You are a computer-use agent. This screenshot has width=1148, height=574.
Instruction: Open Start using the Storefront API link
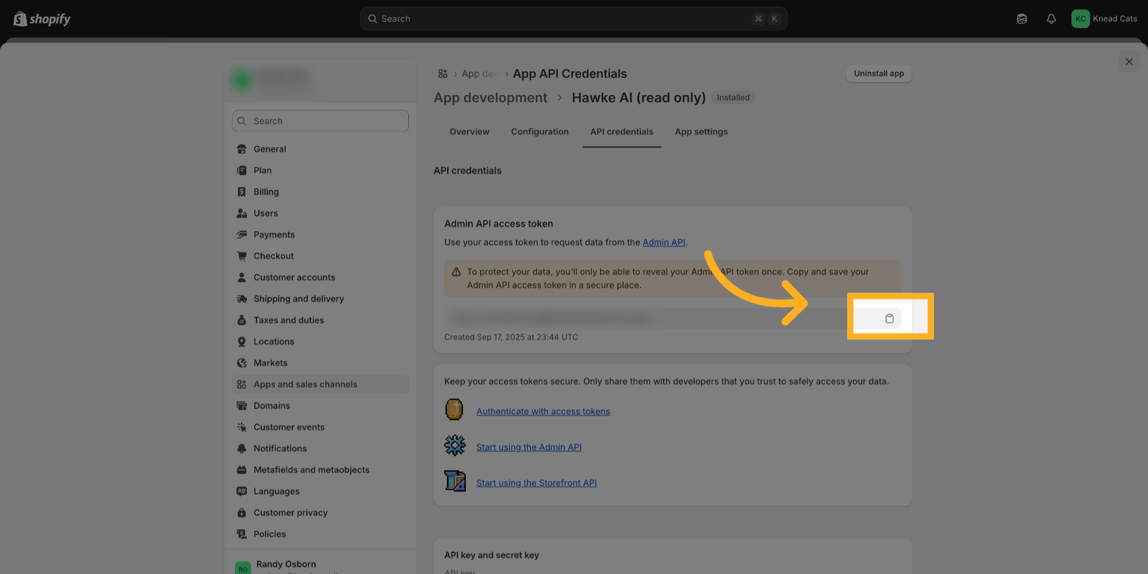[x=536, y=483]
